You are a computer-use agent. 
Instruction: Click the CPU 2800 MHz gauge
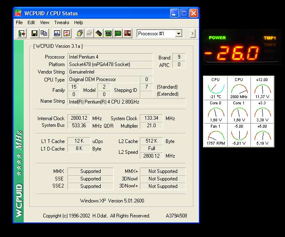point(239,88)
